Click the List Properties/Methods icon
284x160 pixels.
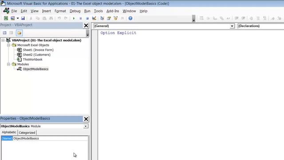pyautogui.click(x=201, y=18)
